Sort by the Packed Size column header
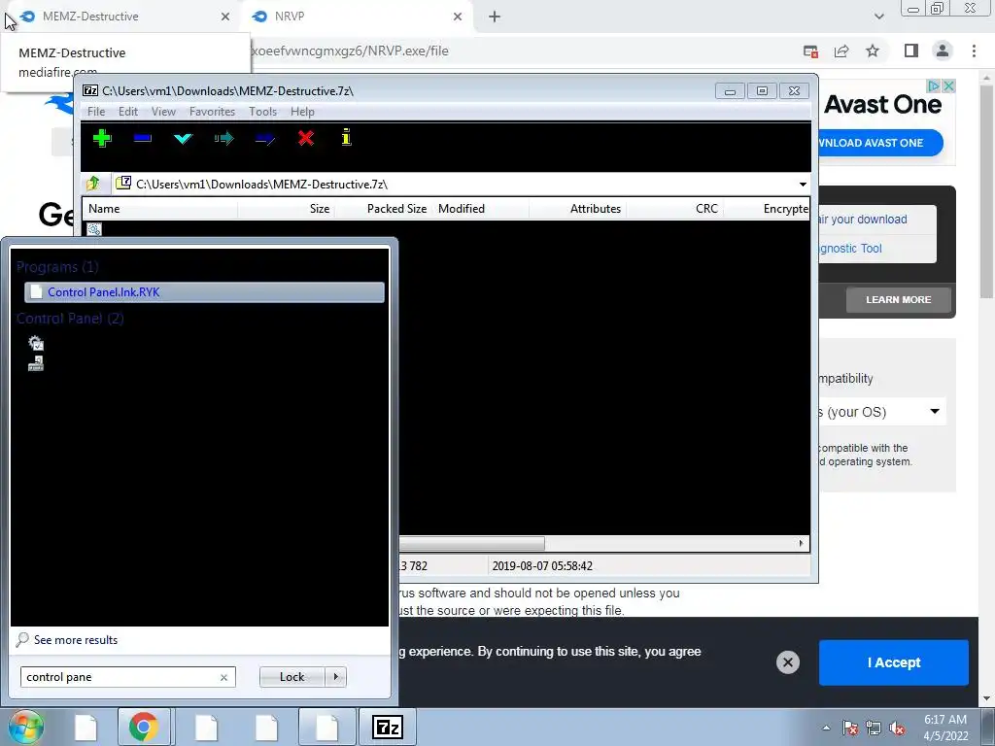Screen dimensions: 995x746 [383, 209]
